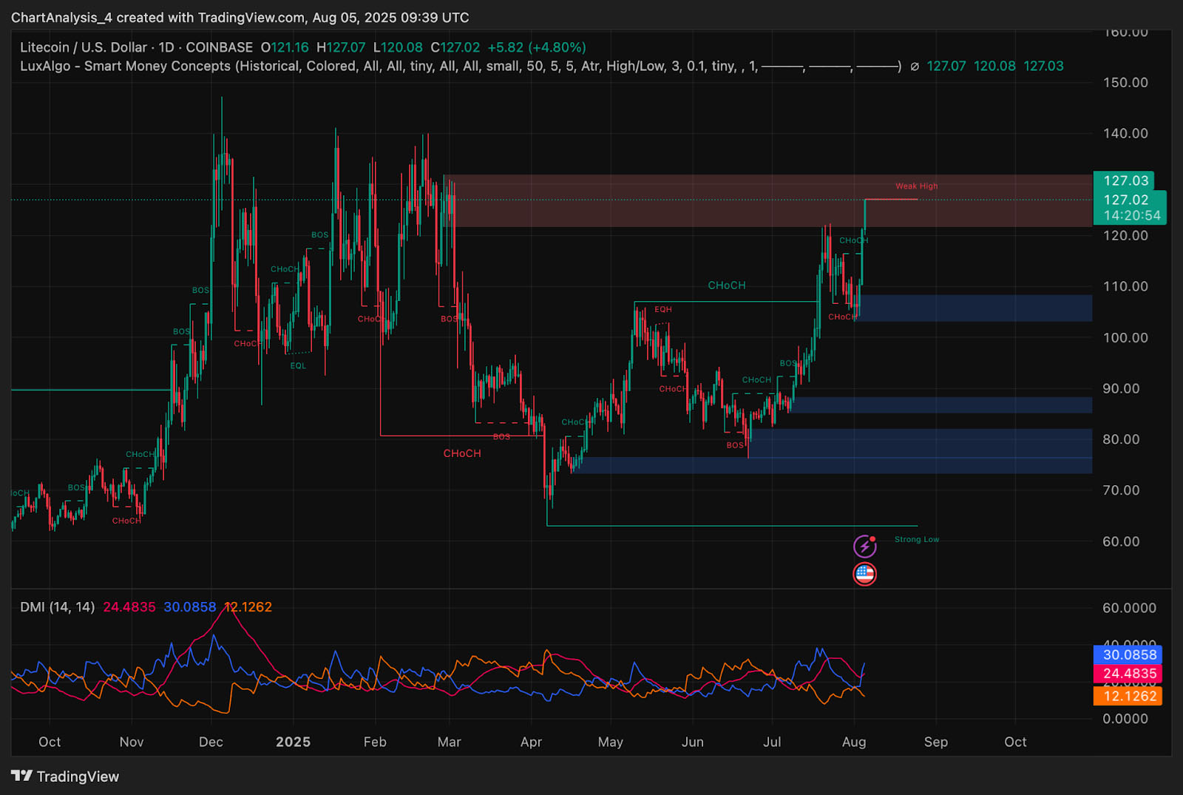
Task: Open the purple lightning event icon
Action: point(864,547)
